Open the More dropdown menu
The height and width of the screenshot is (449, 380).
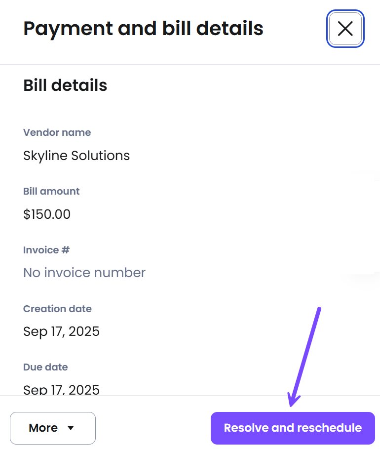[52, 428]
